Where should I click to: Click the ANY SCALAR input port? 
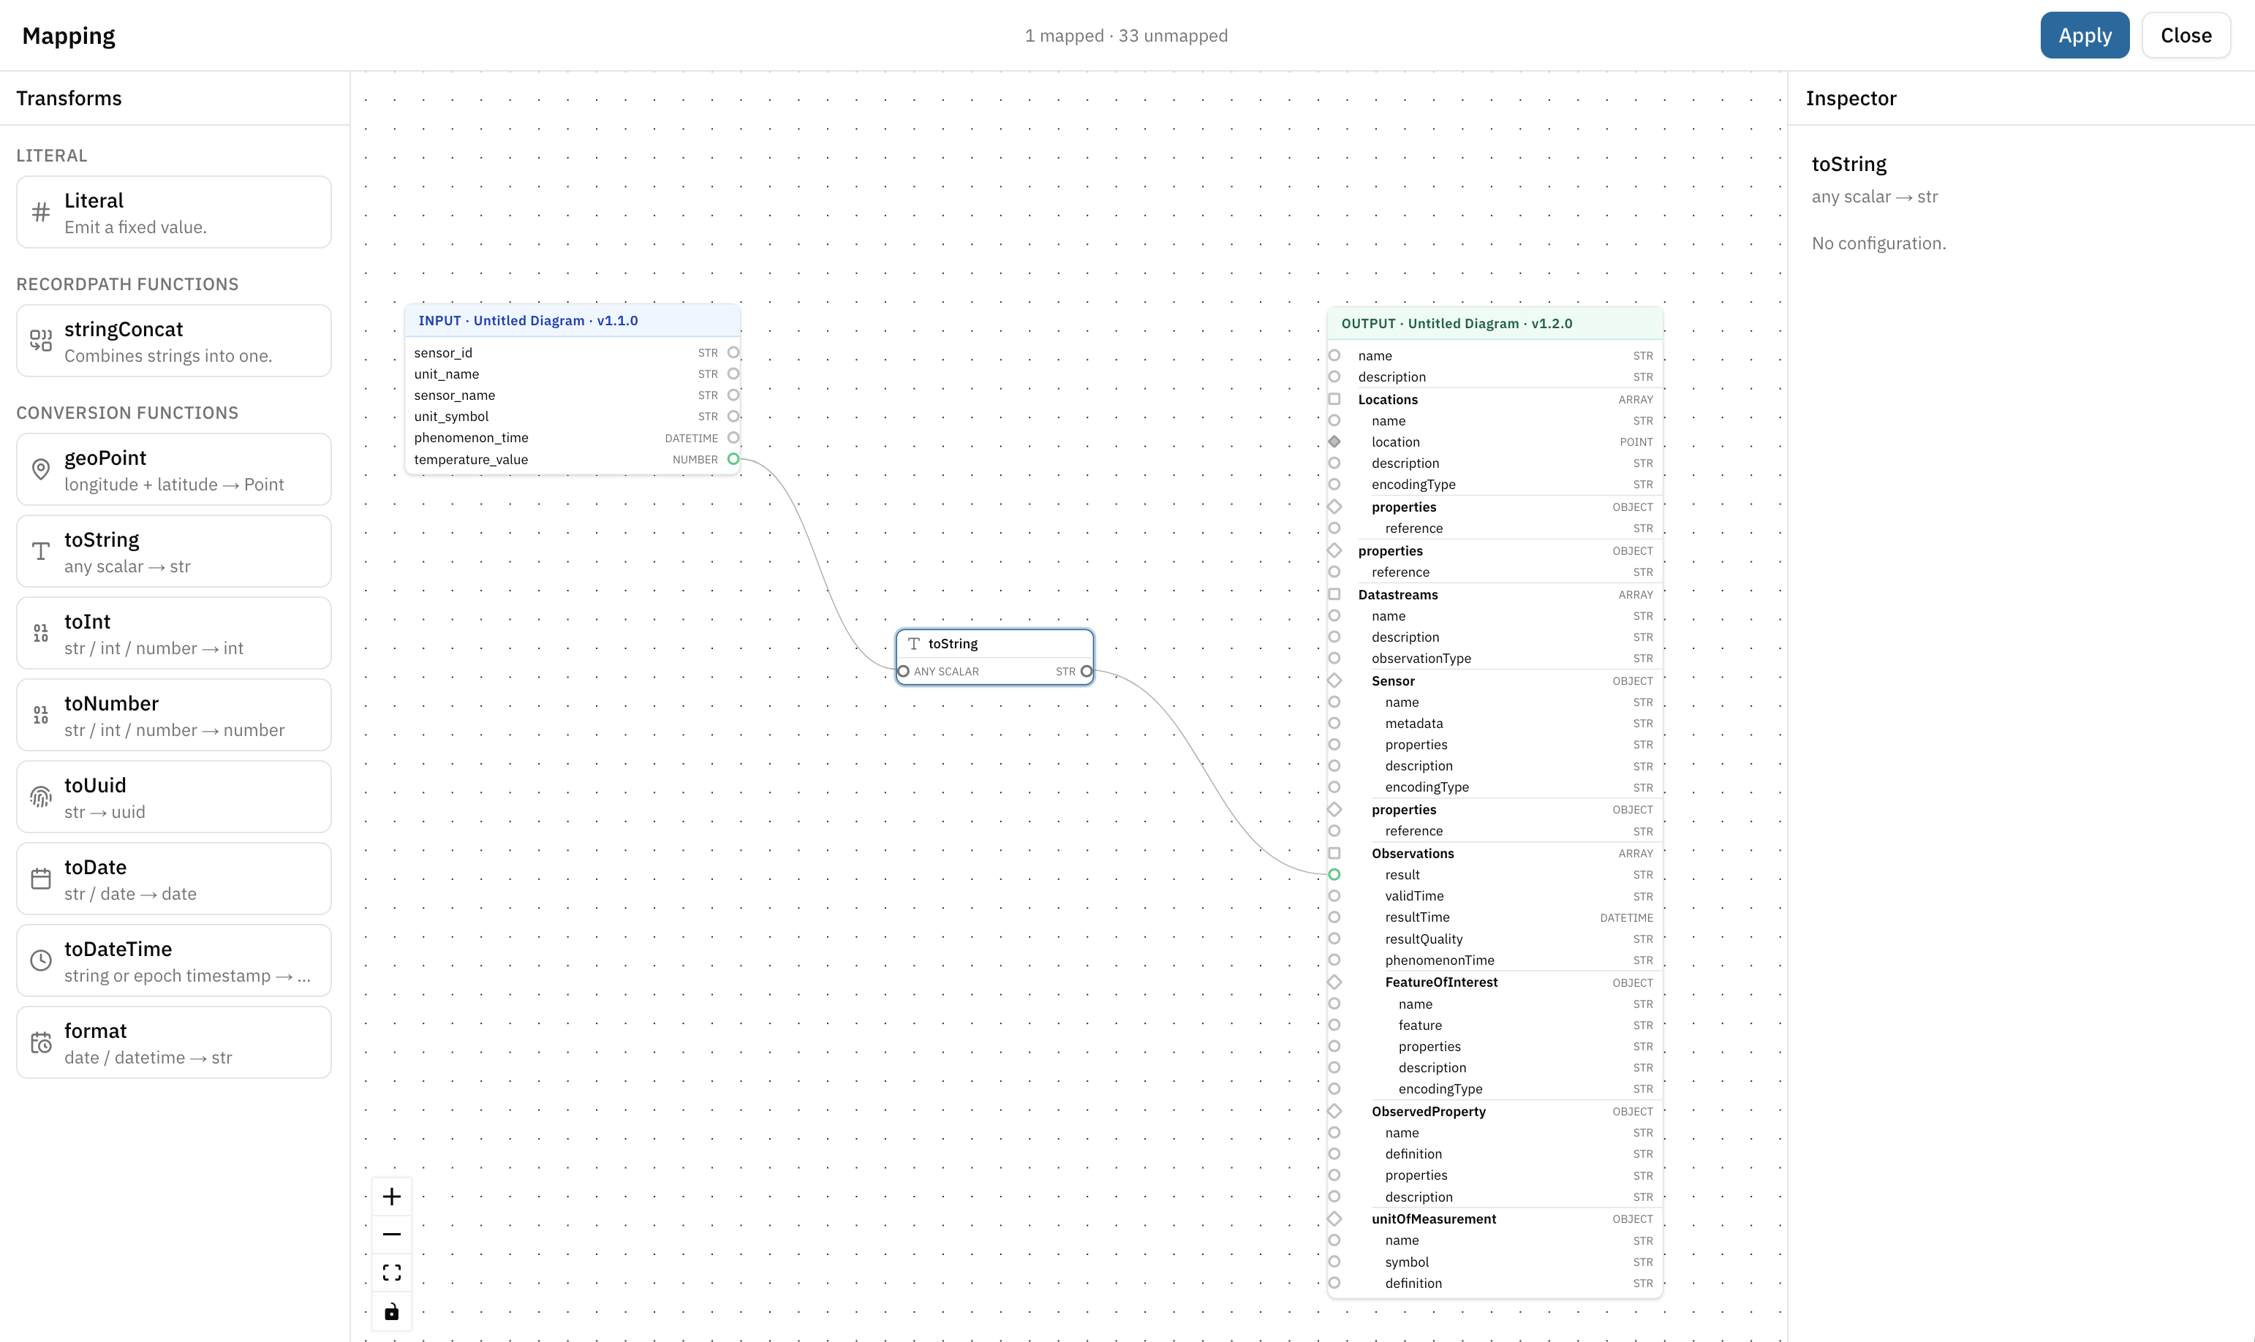(903, 671)
